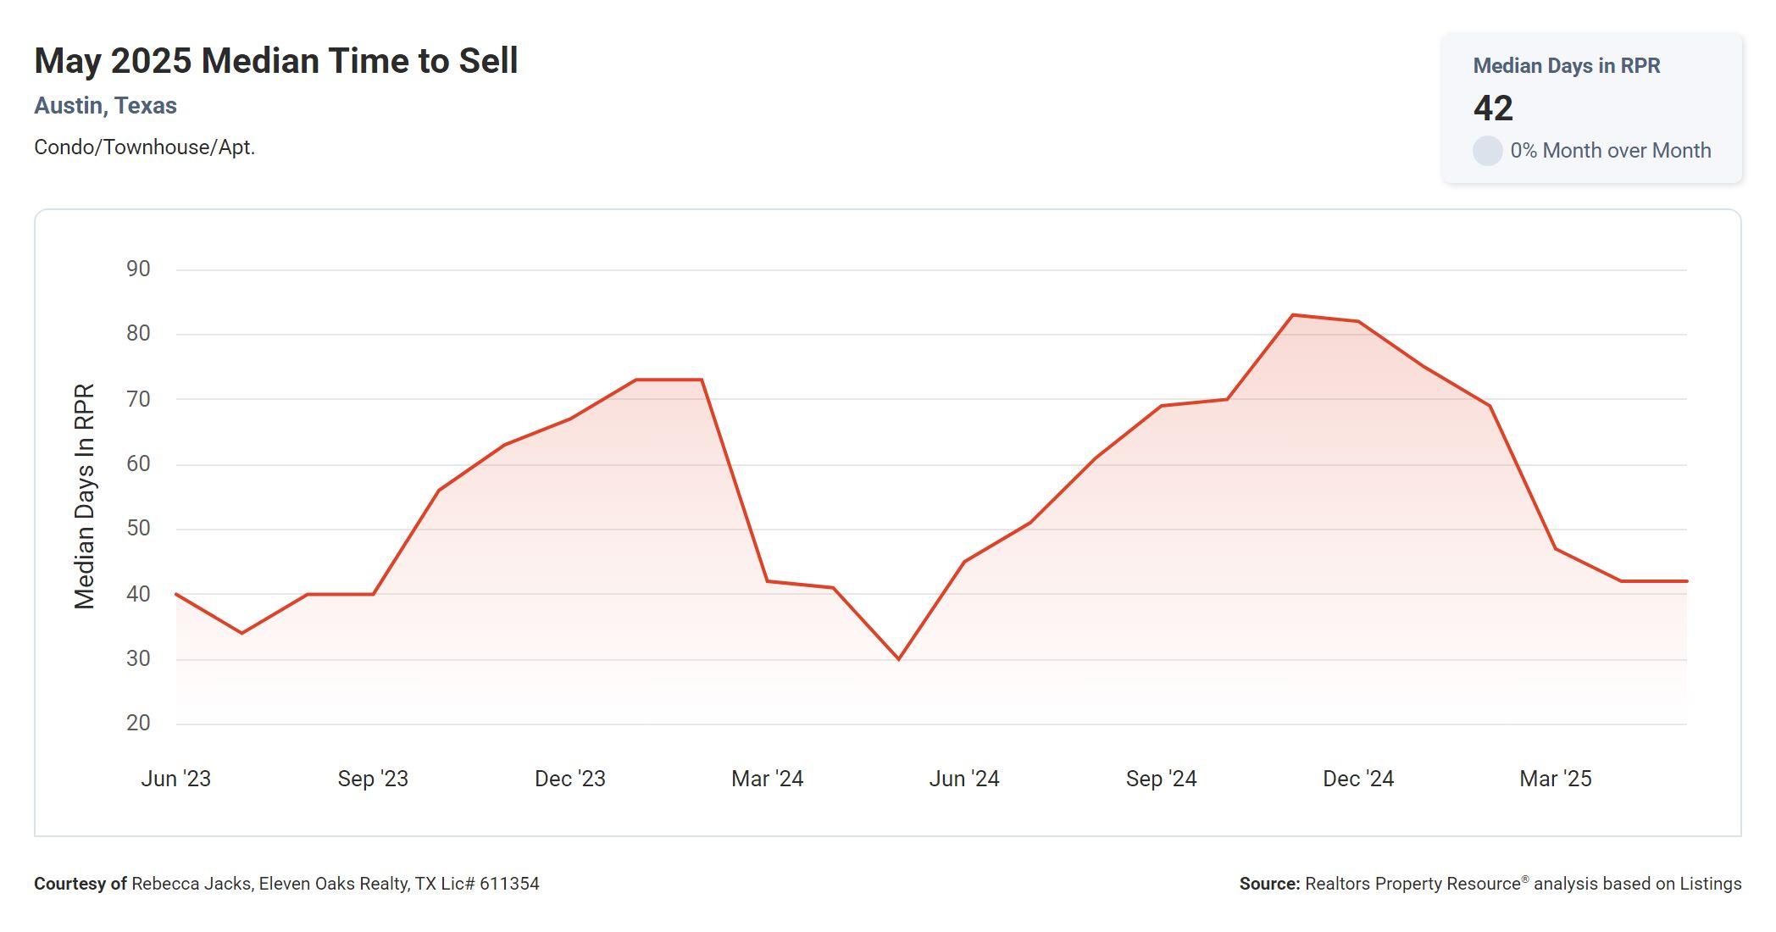Click the "90" y-axis tick label
This screenshot has height=932, width=1776.
tap(138, 269)
